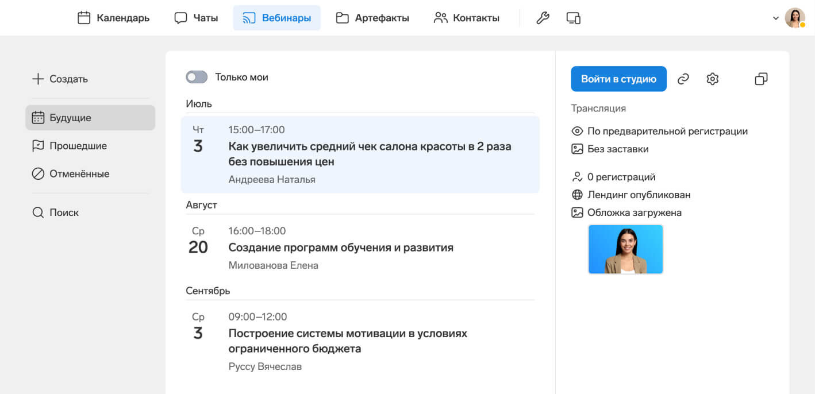Click Обложка загружена text

tap(635, 213)
